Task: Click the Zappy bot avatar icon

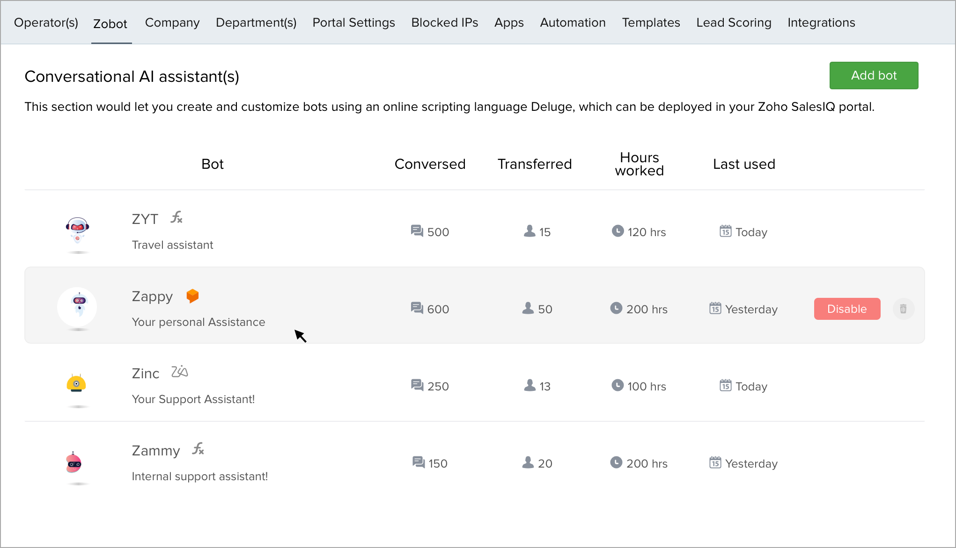Action: tap(77, 307)
